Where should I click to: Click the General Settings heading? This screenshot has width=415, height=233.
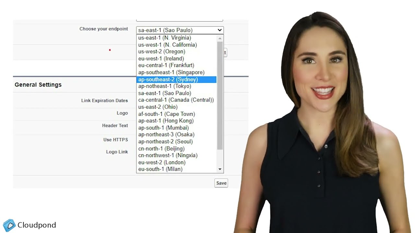(38, 85)
